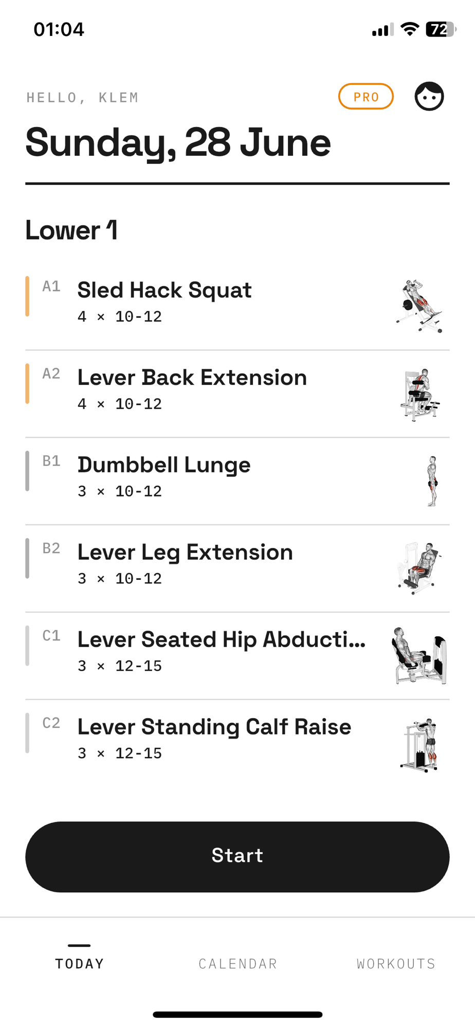This screenshot has width=475, height=1028.
Task: Start the Lower 1 workout
Action: 238,856
